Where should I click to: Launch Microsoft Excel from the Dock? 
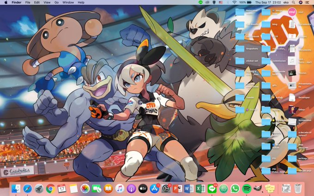[x=200, y=189]
